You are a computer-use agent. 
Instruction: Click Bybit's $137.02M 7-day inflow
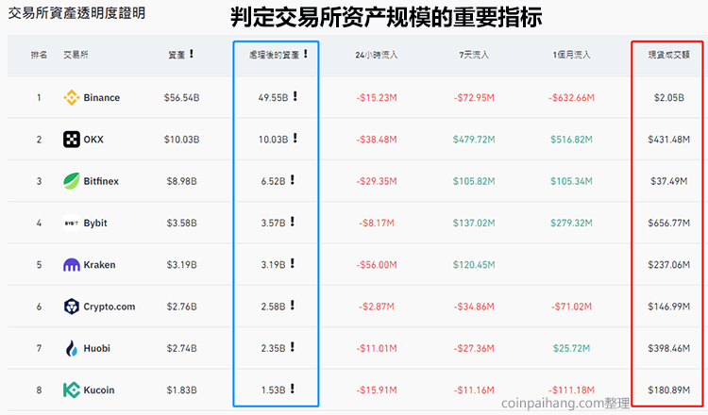474,223
